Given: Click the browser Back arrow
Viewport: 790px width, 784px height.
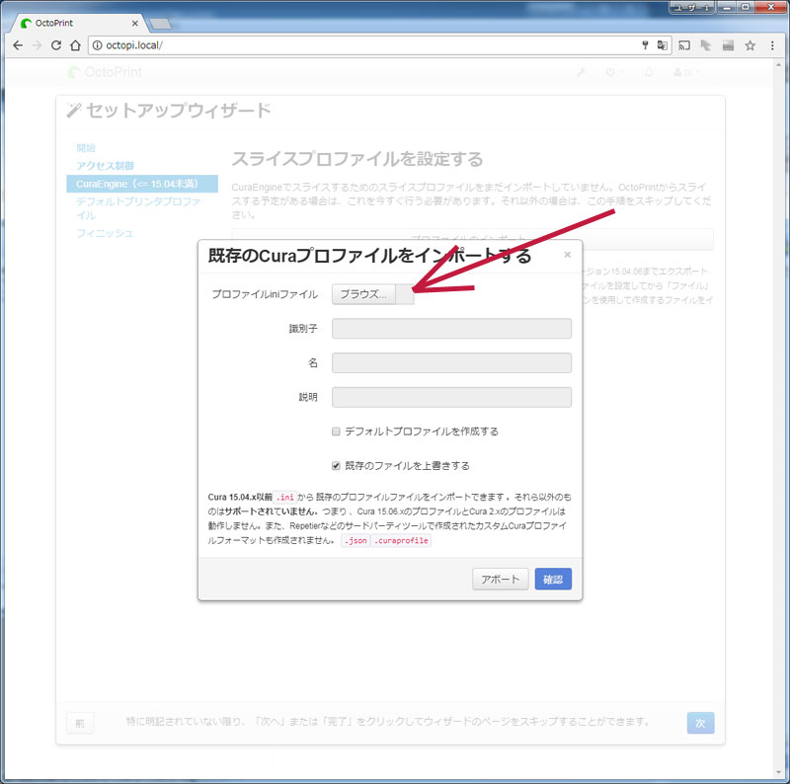Looking at the screenshot, I should coord(18,45).
